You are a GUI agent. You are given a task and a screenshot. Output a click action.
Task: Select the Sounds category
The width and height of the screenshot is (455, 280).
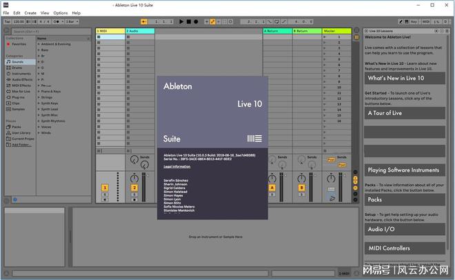point(20,62)
